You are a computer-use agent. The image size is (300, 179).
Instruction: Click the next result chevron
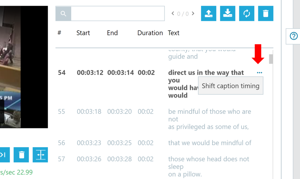(x=193, y=13)
